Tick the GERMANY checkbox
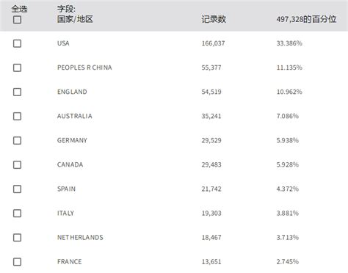The image size is (348, 273). (x=17, y=140)
